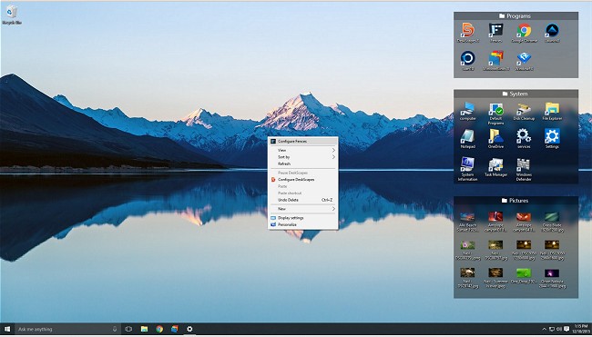Open Task View from the taskbar
Screen dimensions: 592x337
[x=128, y=329]
